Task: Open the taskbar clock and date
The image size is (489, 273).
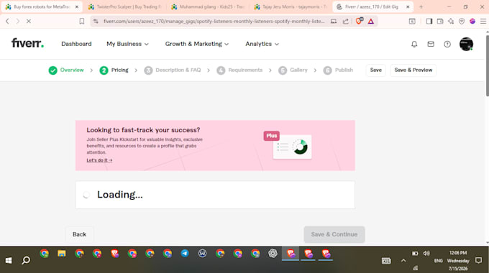Action: [x=458, y=261]
